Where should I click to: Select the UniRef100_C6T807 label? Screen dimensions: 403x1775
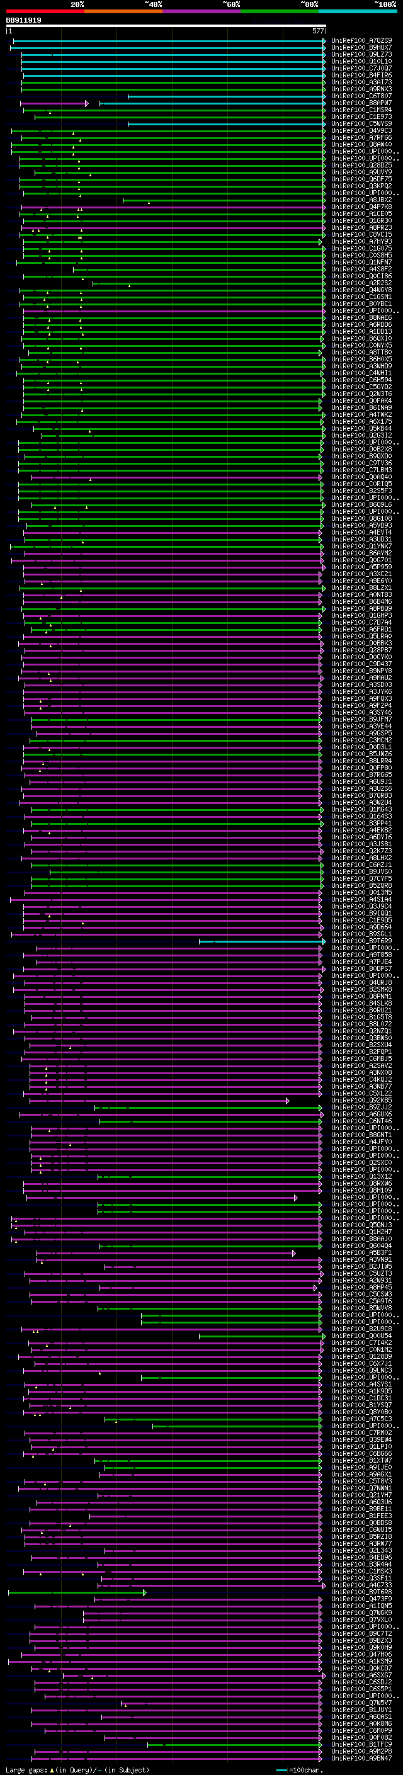point(361,96)
